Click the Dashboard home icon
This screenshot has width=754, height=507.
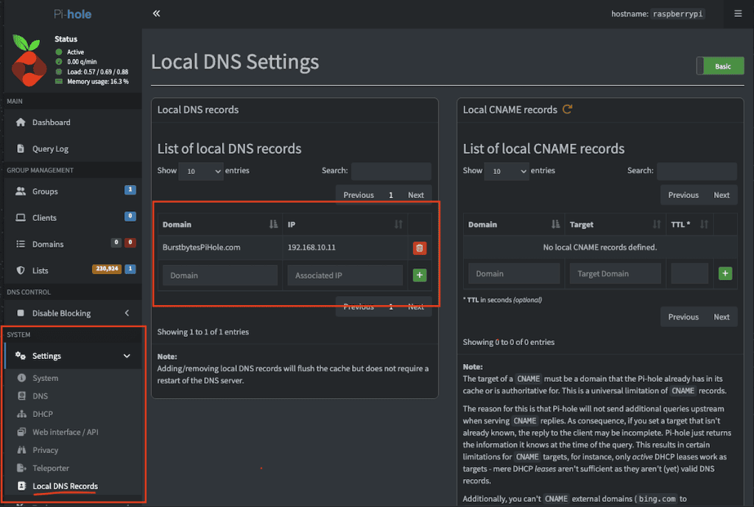21,122
